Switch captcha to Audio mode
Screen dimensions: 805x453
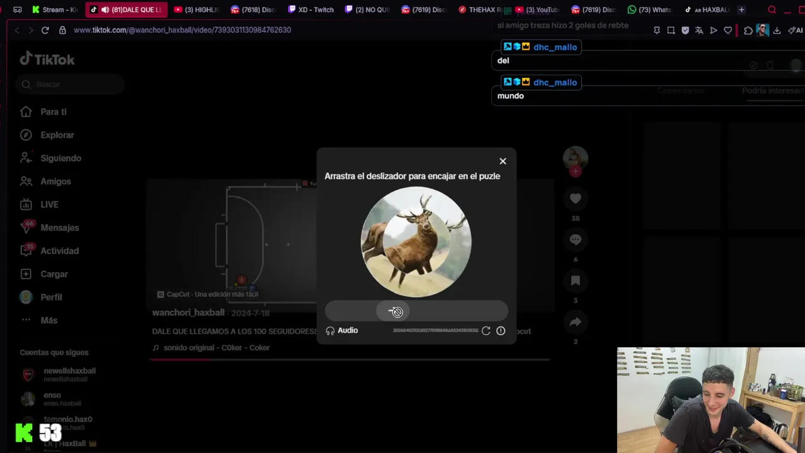tap(341, 330)
